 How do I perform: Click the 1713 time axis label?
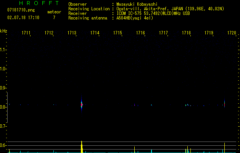pyautogui.click(x=72, y=33)
